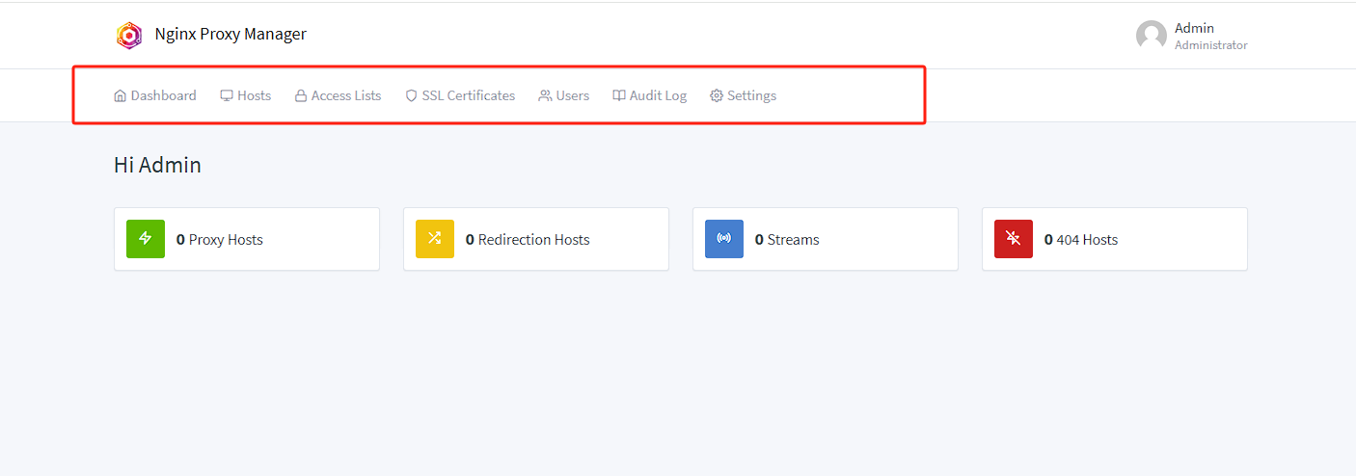Select the 0 Streams card

click(826, 239)
